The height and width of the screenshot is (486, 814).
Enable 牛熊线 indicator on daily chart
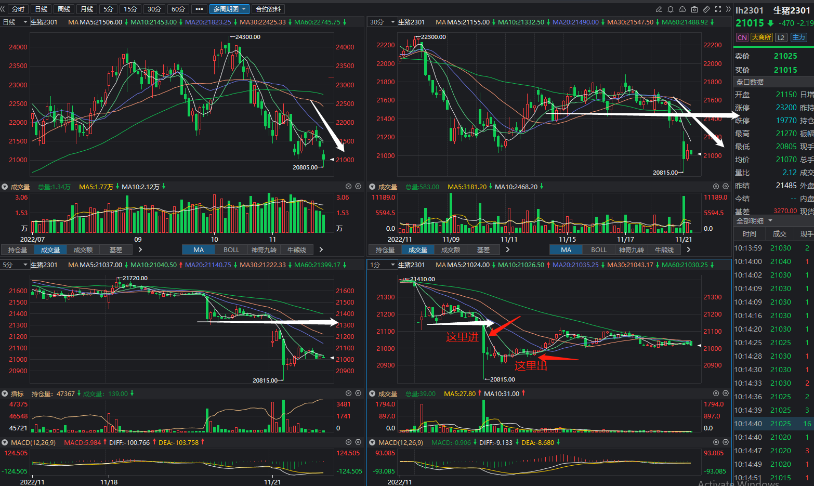click(297, 250)
